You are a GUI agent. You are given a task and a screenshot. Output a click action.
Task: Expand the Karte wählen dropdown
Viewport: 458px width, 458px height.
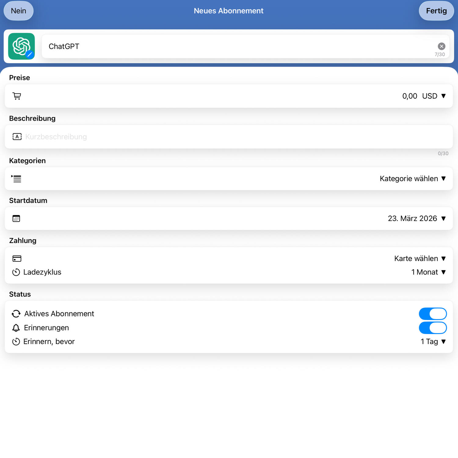[420, 259]
